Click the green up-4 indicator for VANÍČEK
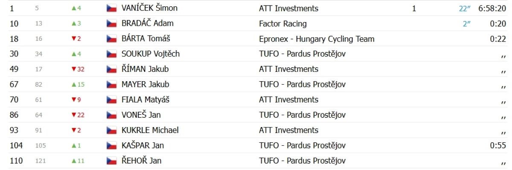Screen dimensions: 512x170 [76, 8]
